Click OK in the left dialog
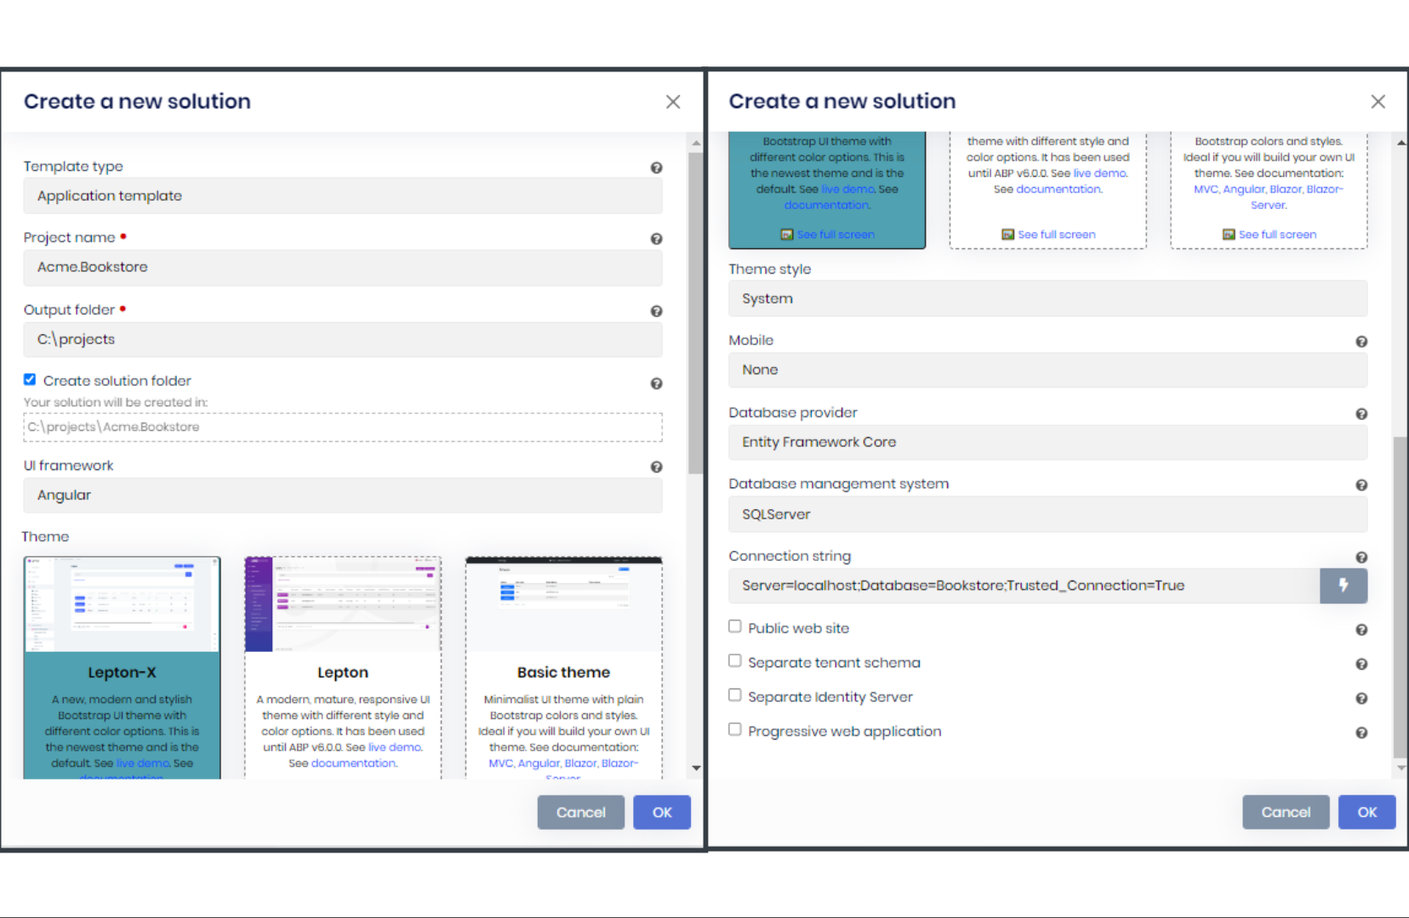 tap(662, 813)
